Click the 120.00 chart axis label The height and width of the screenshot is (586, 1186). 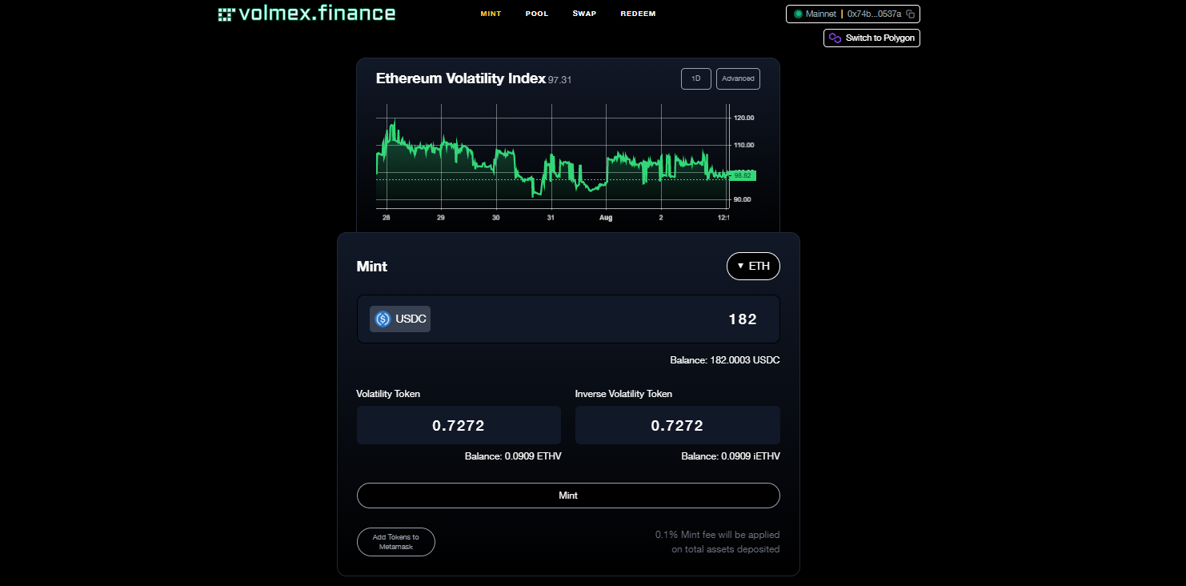point(744,118)
